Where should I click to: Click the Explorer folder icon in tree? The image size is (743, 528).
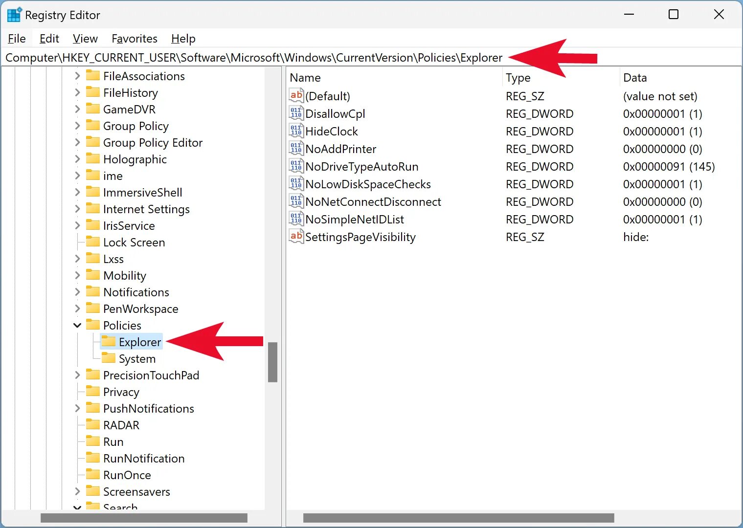108,341
